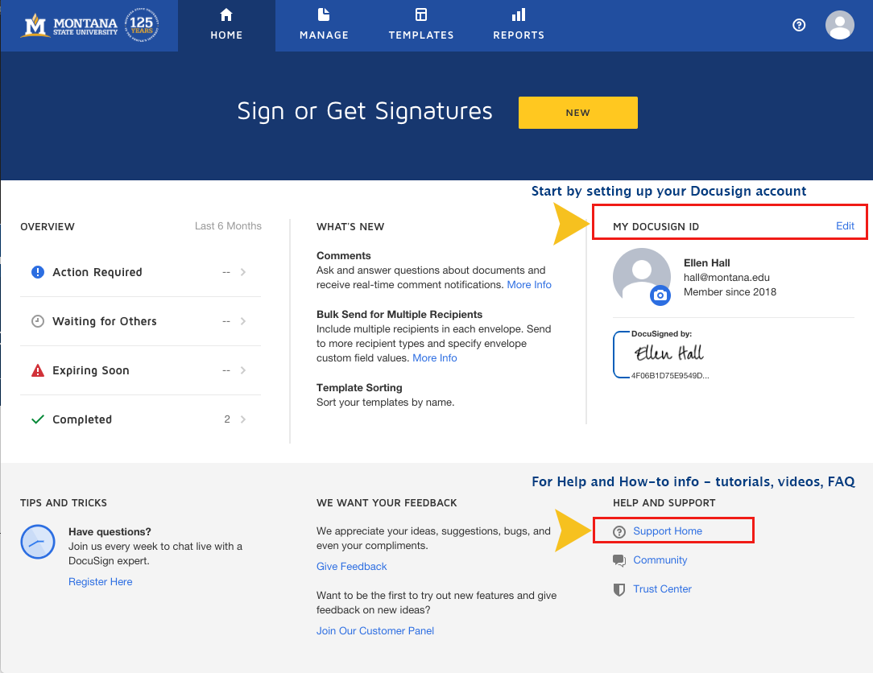The height and width of the screenshot is (673, 873).
Task: Click the Tips and Tricks clock icon
Action: coord(38,542)
